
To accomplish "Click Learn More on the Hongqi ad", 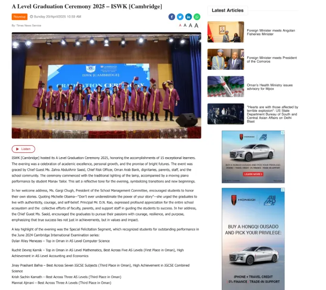I will pyautogui.click(x=253, y=174).
